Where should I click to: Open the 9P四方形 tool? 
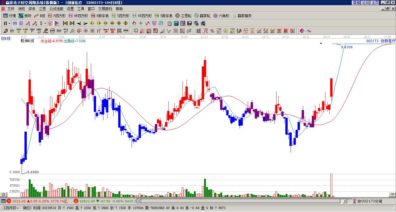coord(78,16)
